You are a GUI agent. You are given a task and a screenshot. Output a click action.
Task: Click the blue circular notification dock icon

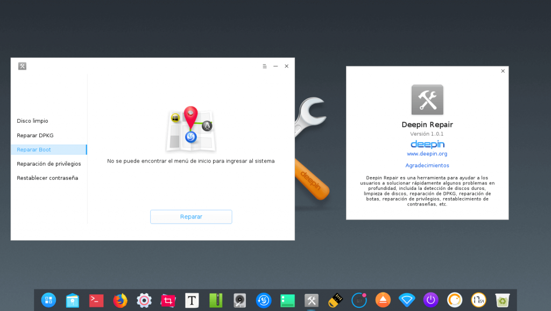coord(359,300)
